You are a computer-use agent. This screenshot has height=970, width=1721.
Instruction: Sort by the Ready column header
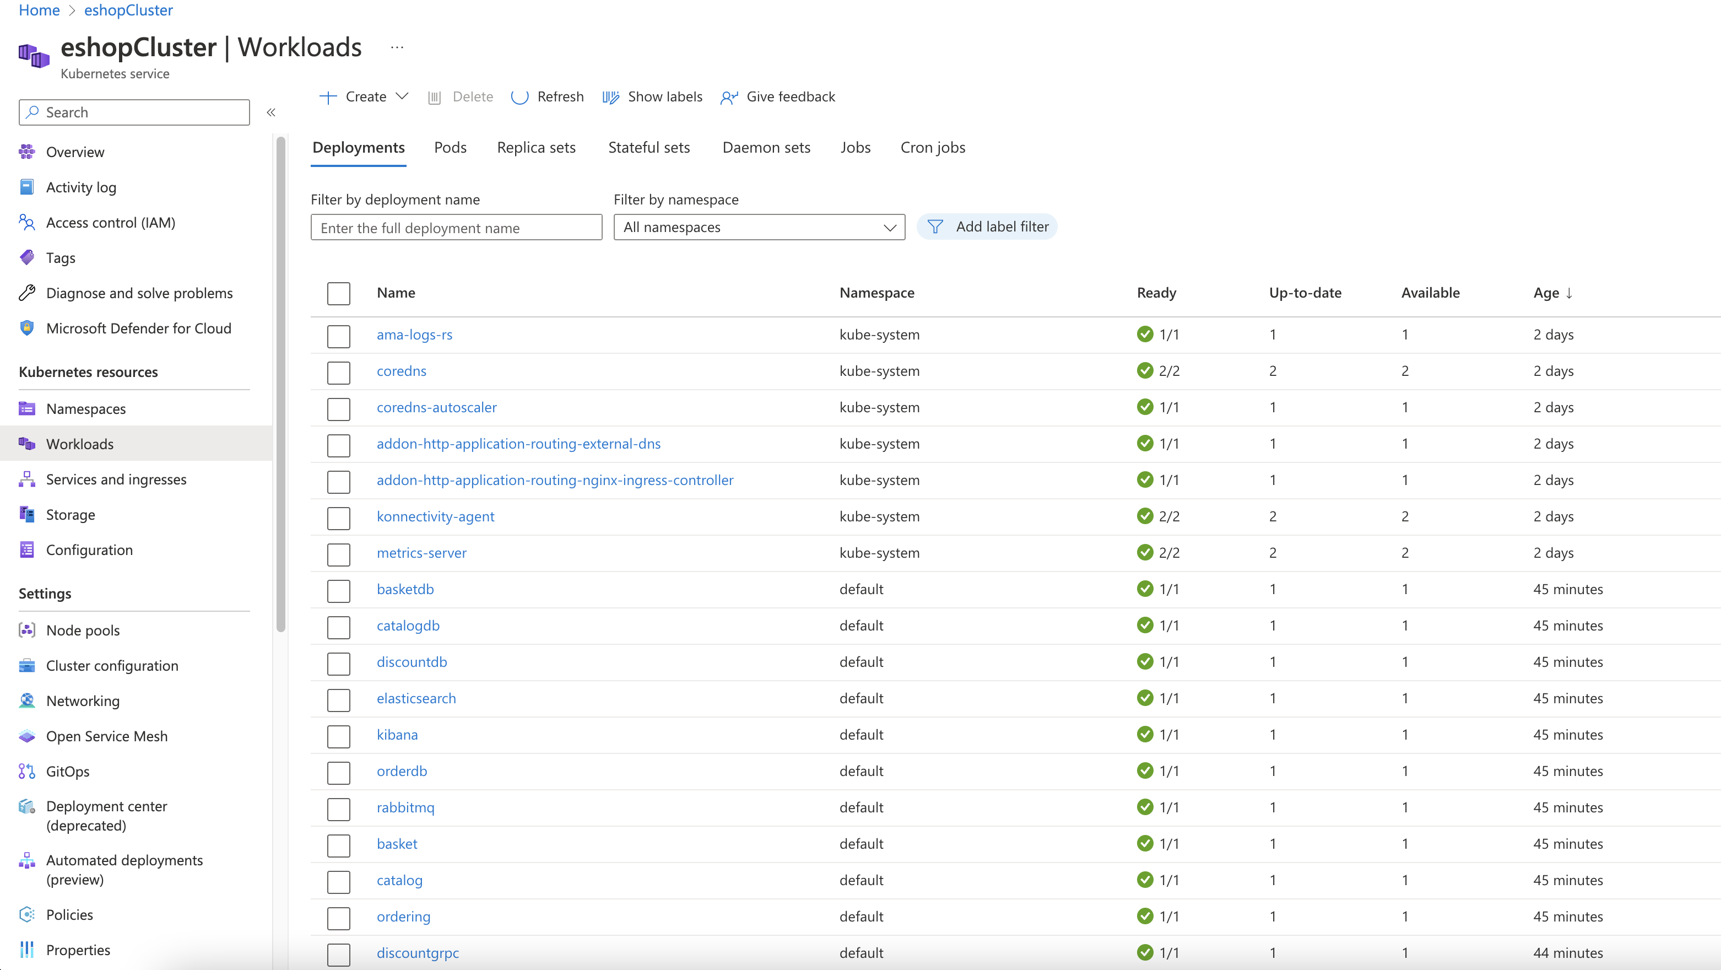(x=1156, y=293)
